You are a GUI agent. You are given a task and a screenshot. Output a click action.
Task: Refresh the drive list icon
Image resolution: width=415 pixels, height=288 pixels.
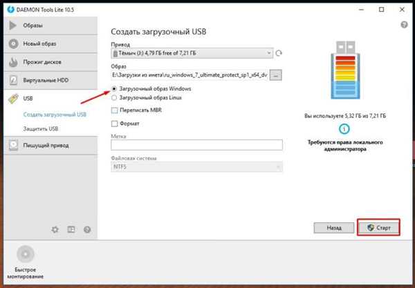point(279,53)
